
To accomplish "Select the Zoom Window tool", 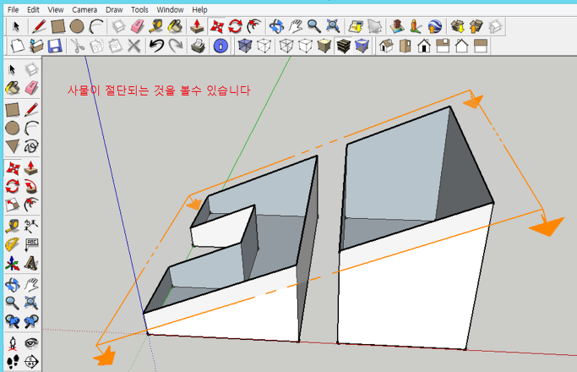I will 31,303.
